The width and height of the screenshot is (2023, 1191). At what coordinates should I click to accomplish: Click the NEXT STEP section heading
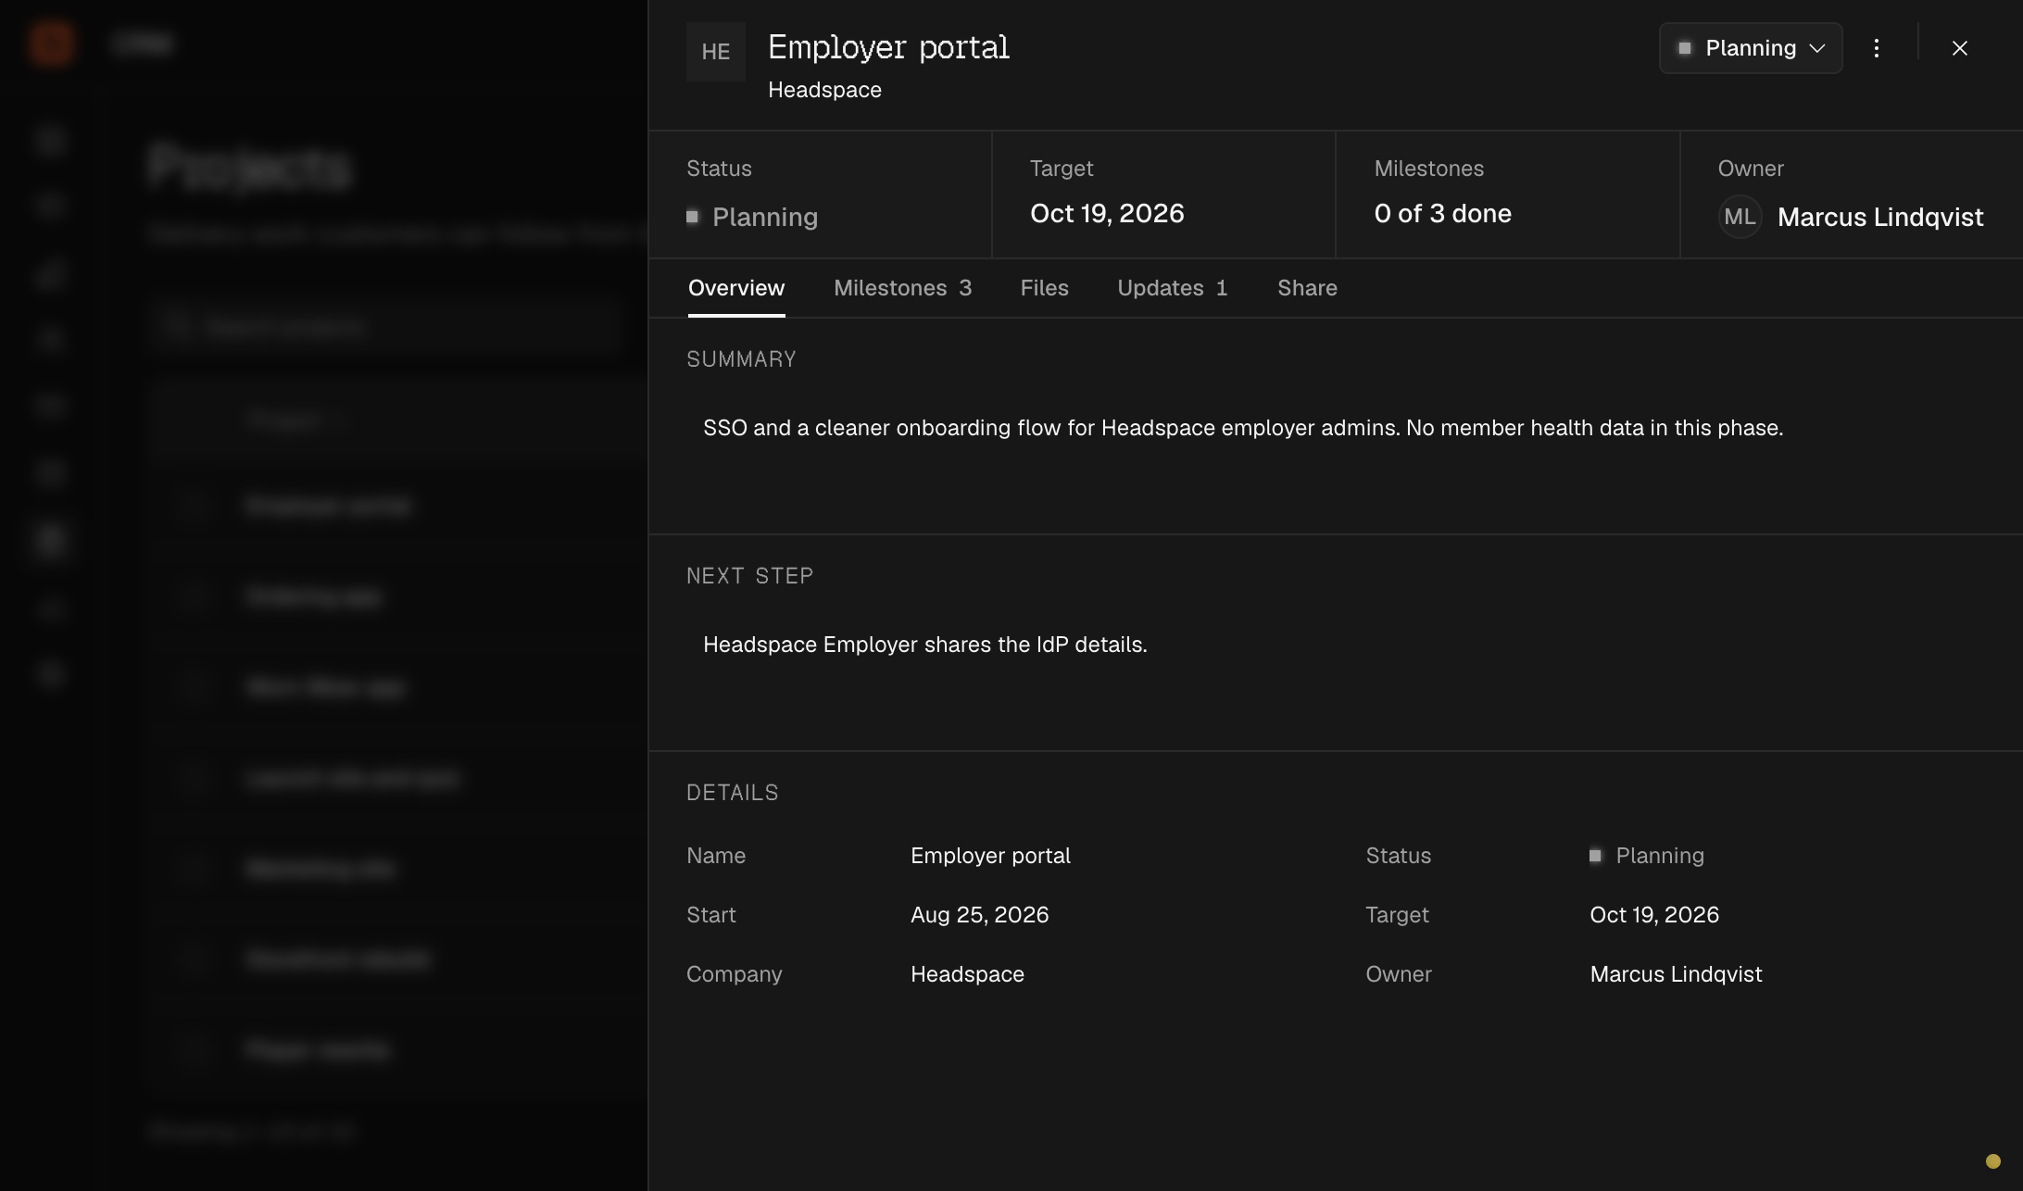[749, 576]
